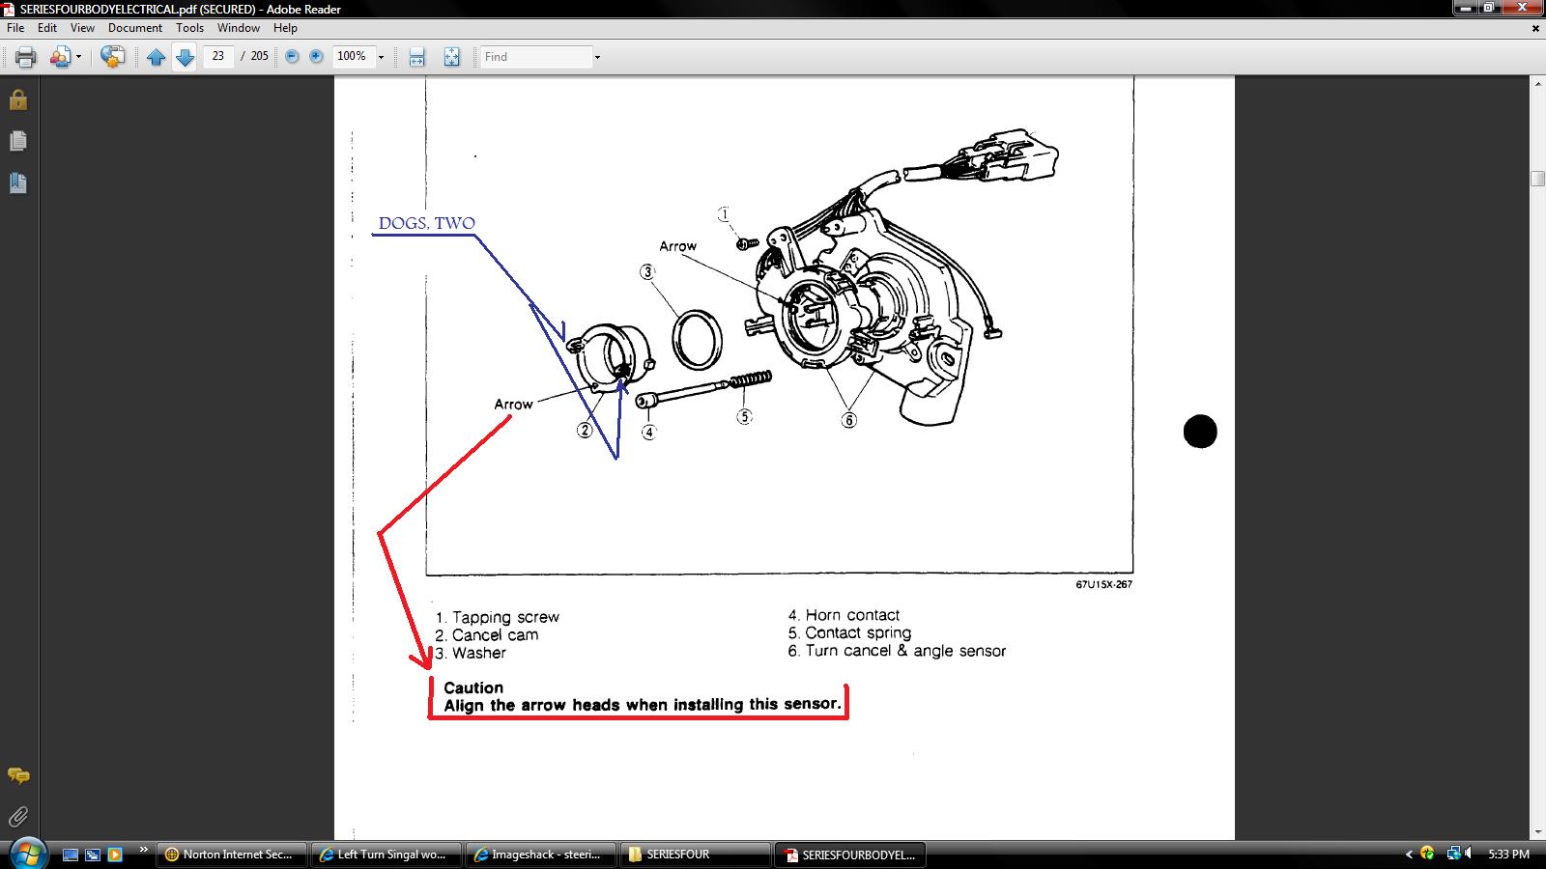1546x869 pixels.
Task: Click the zoom in plus button
Action: coord(316,57)
